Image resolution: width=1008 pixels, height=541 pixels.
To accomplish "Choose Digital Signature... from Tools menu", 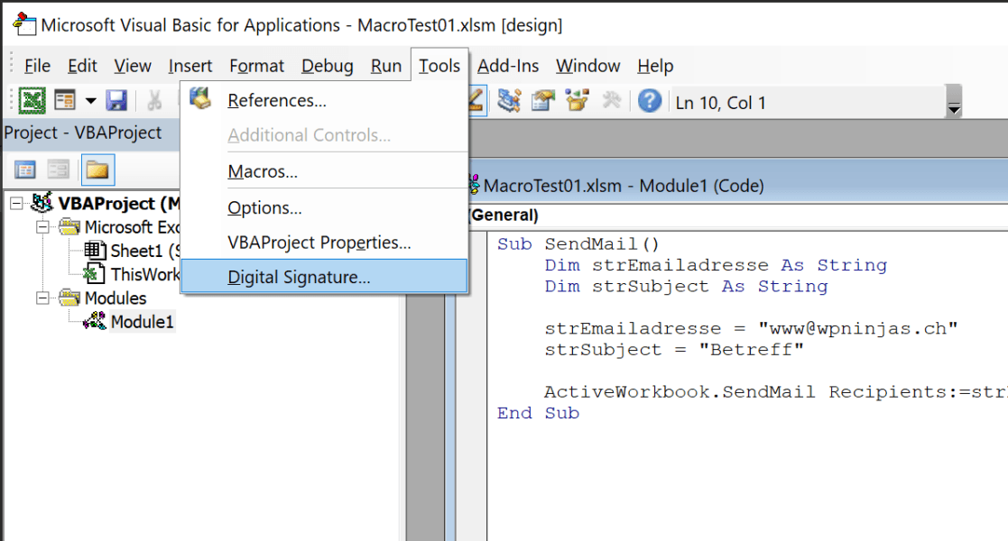I will point(325,276).
